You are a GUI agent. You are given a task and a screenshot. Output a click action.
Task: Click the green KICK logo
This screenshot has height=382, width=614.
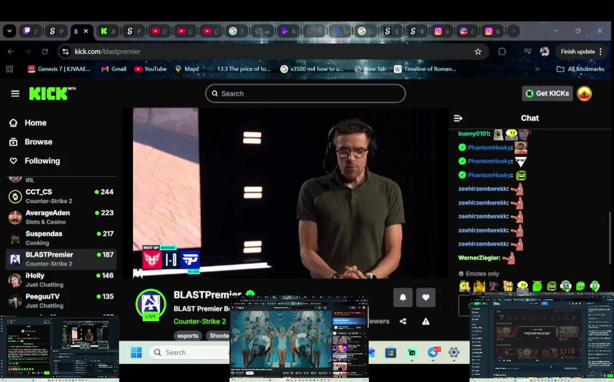point(48,93)
